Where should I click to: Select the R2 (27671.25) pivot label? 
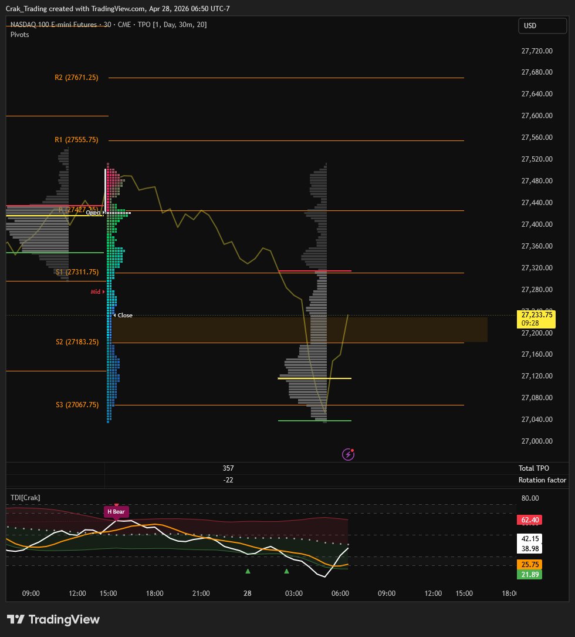tap(76, 77)
